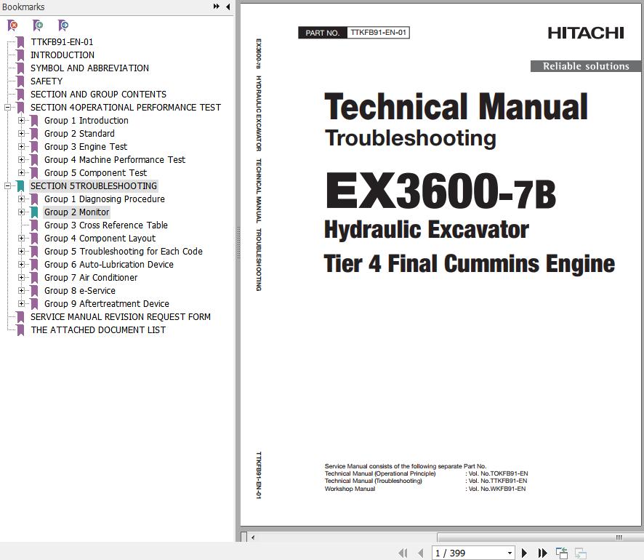Click the delete bookmark icon
This screenshot has height=560, width=644.
click(13, 25)
